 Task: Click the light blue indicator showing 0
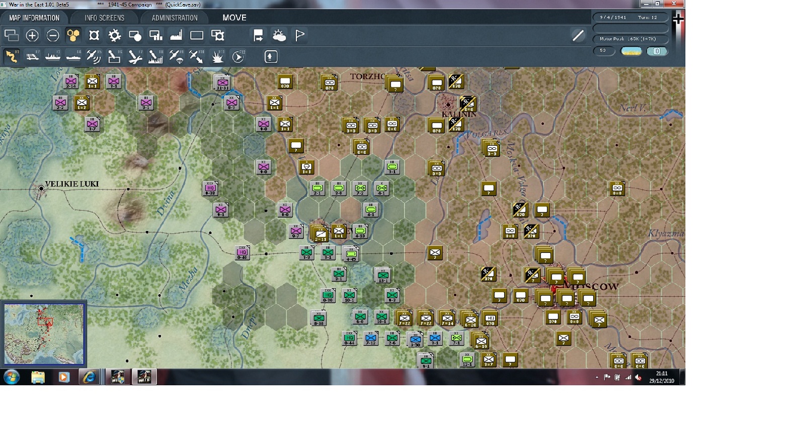tap(657, 51)
